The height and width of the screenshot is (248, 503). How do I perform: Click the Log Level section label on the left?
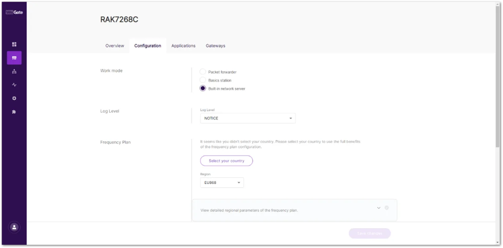110,111
